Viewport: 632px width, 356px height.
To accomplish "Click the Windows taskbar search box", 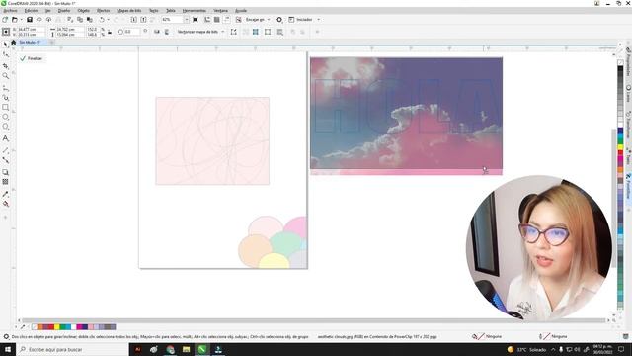I will coord(72,349).
